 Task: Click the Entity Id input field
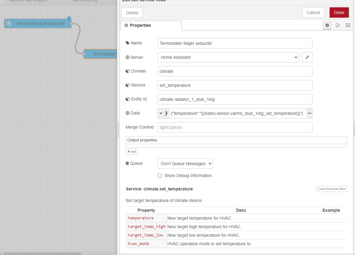(235, 100)
